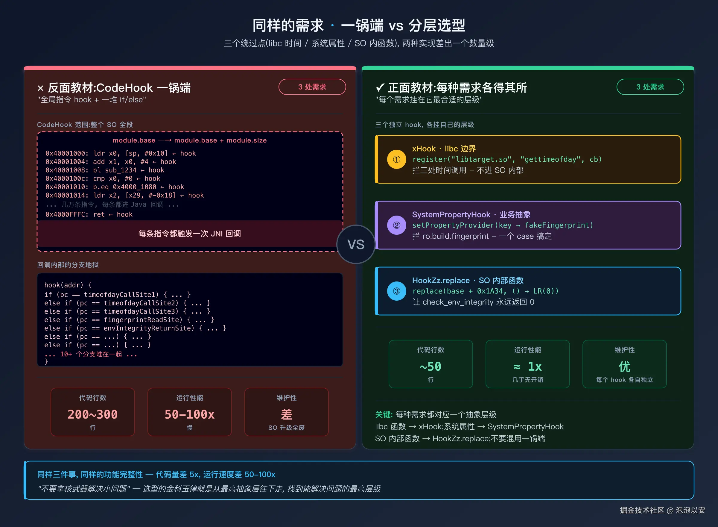Click the 0x40001014: ldr x2 instruction line
Viewport: 718px width, 527px height.
tap(125, 195)
